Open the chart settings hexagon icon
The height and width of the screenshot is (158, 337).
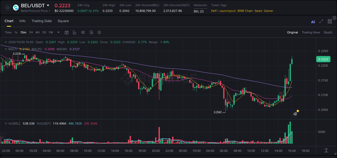tap(99, 32)
